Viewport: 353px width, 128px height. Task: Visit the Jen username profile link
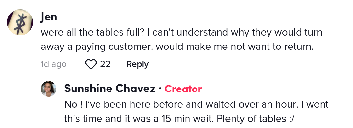click(x=49, y=17)
